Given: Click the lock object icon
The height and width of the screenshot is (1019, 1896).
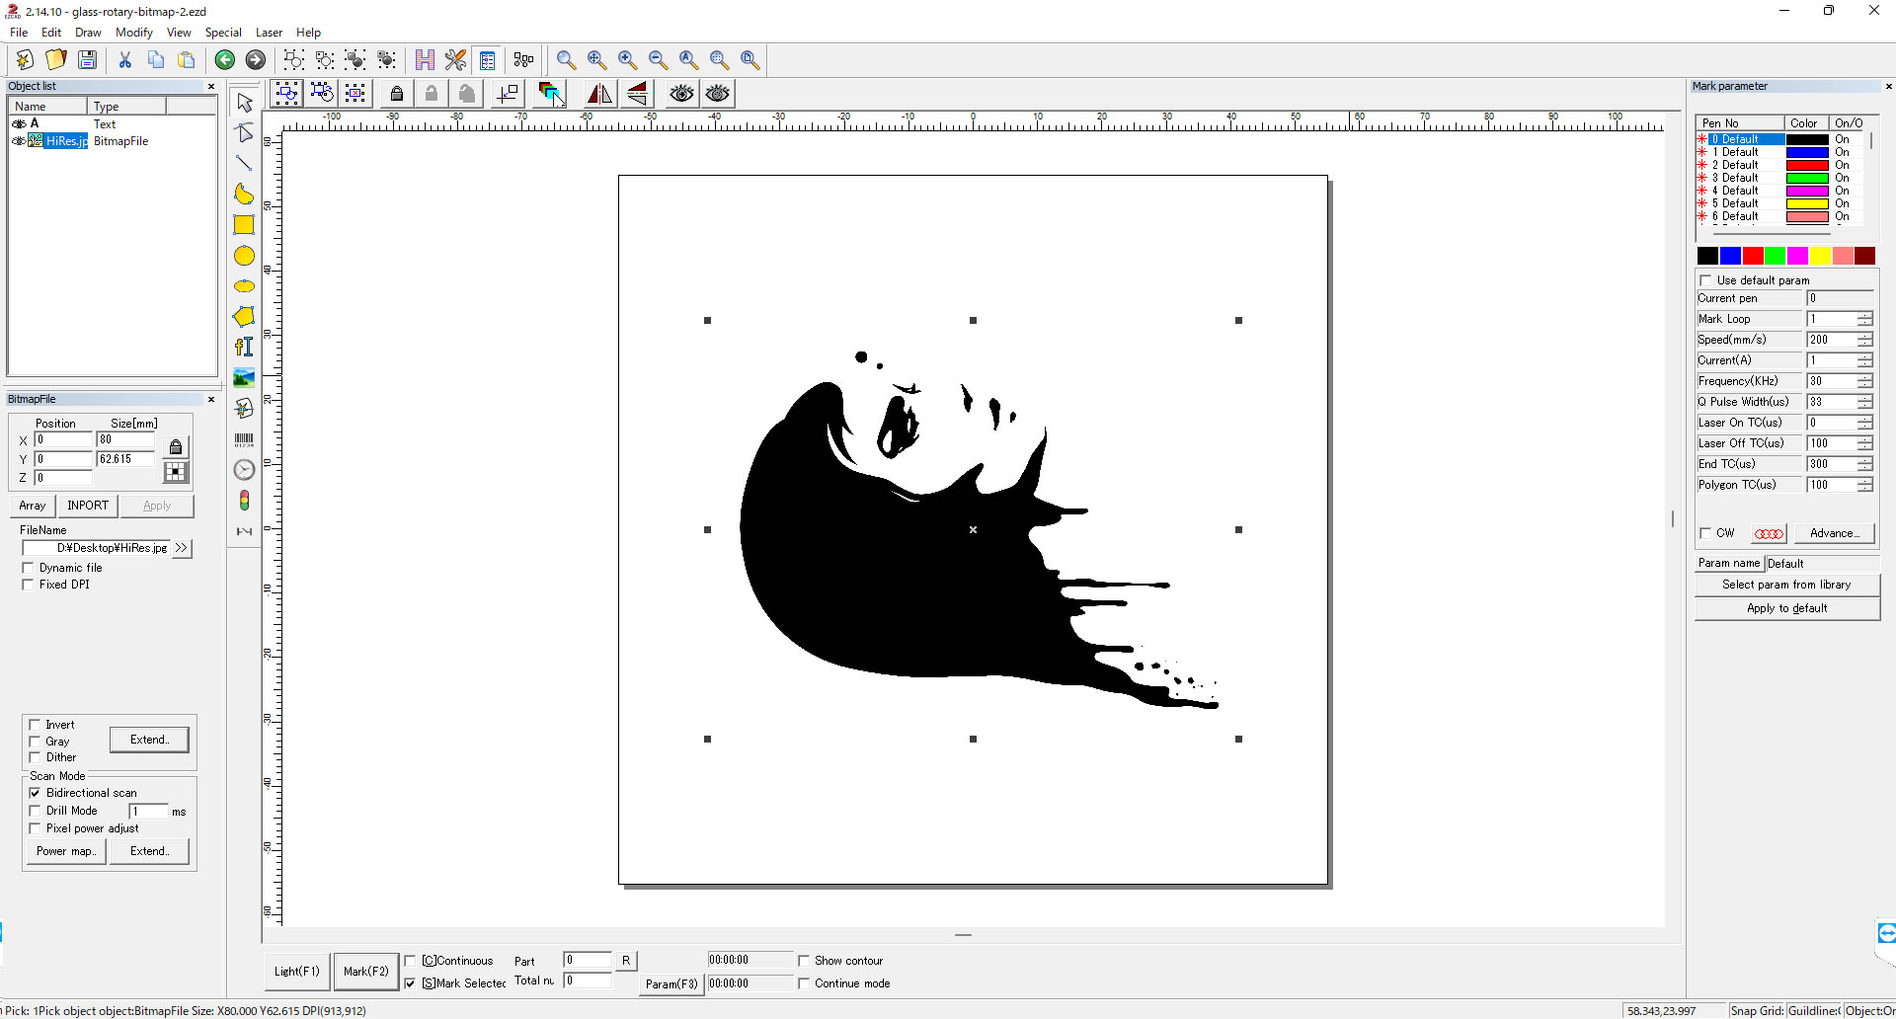Looking at the screenshot, I should [x=397, y=94].
